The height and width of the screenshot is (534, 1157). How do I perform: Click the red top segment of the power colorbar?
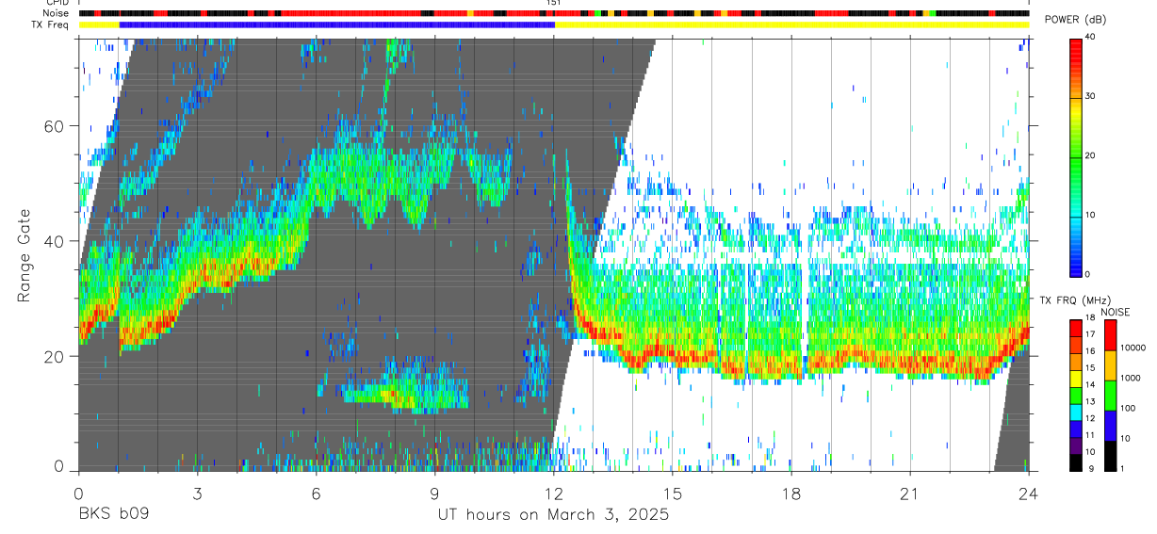1077,55
